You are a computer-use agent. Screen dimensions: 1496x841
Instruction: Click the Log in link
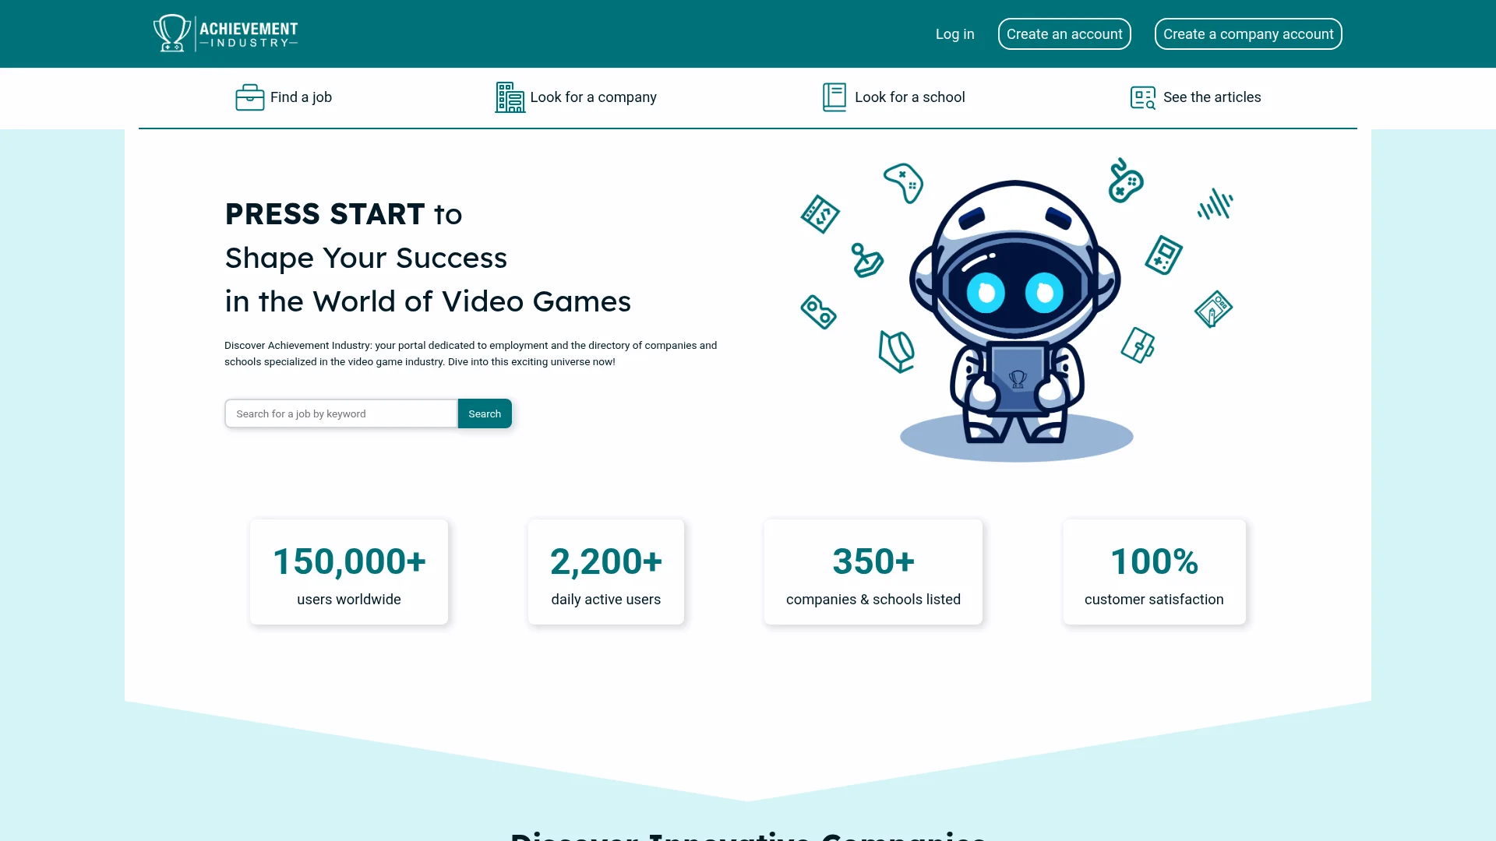coord(954,34)
